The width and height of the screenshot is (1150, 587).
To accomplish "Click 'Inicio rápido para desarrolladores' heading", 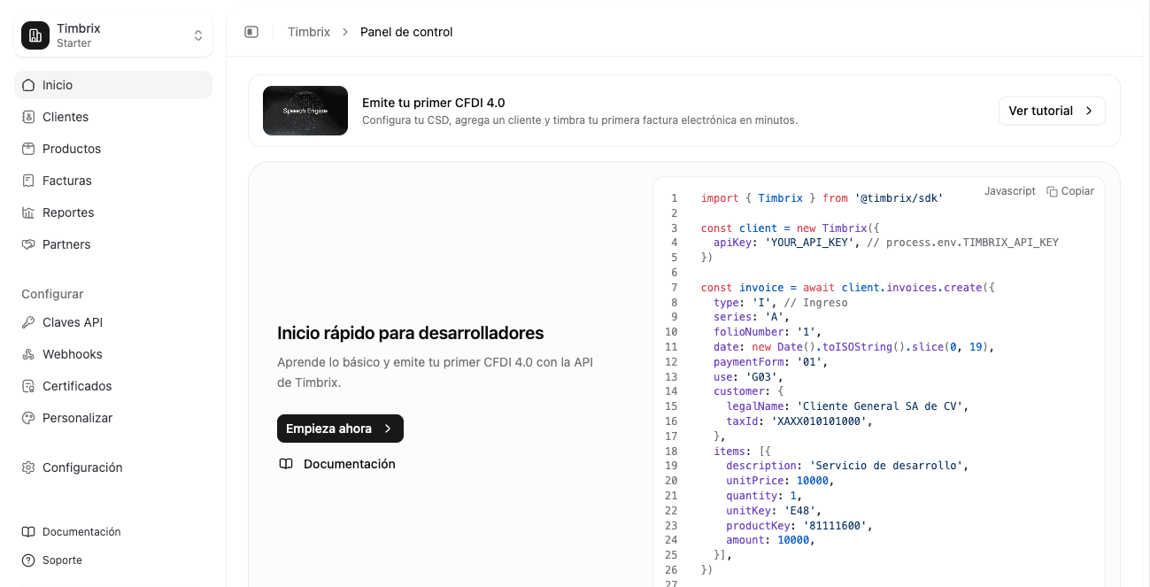I will [x=411, y=333].
